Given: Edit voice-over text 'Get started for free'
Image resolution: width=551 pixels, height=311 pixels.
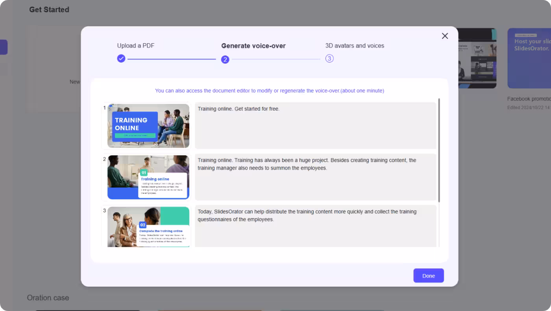Looking at the screenshot, I should pos(315,126).
